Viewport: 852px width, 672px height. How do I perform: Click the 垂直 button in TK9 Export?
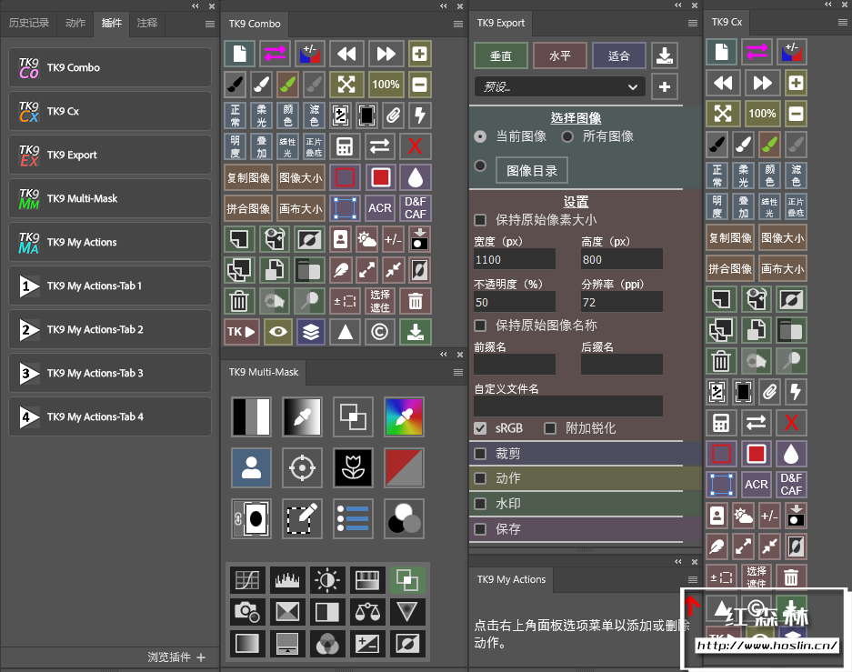pos(501,55)
